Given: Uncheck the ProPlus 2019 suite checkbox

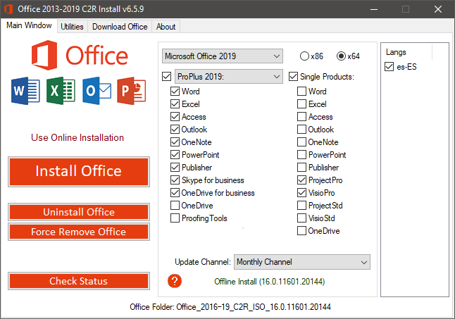Looking at the screenshot, I should click(x=166, y=77).
